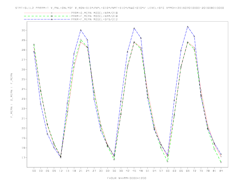Click y-axis tick label 26
The image size is (241, 186).
point(23,70)
